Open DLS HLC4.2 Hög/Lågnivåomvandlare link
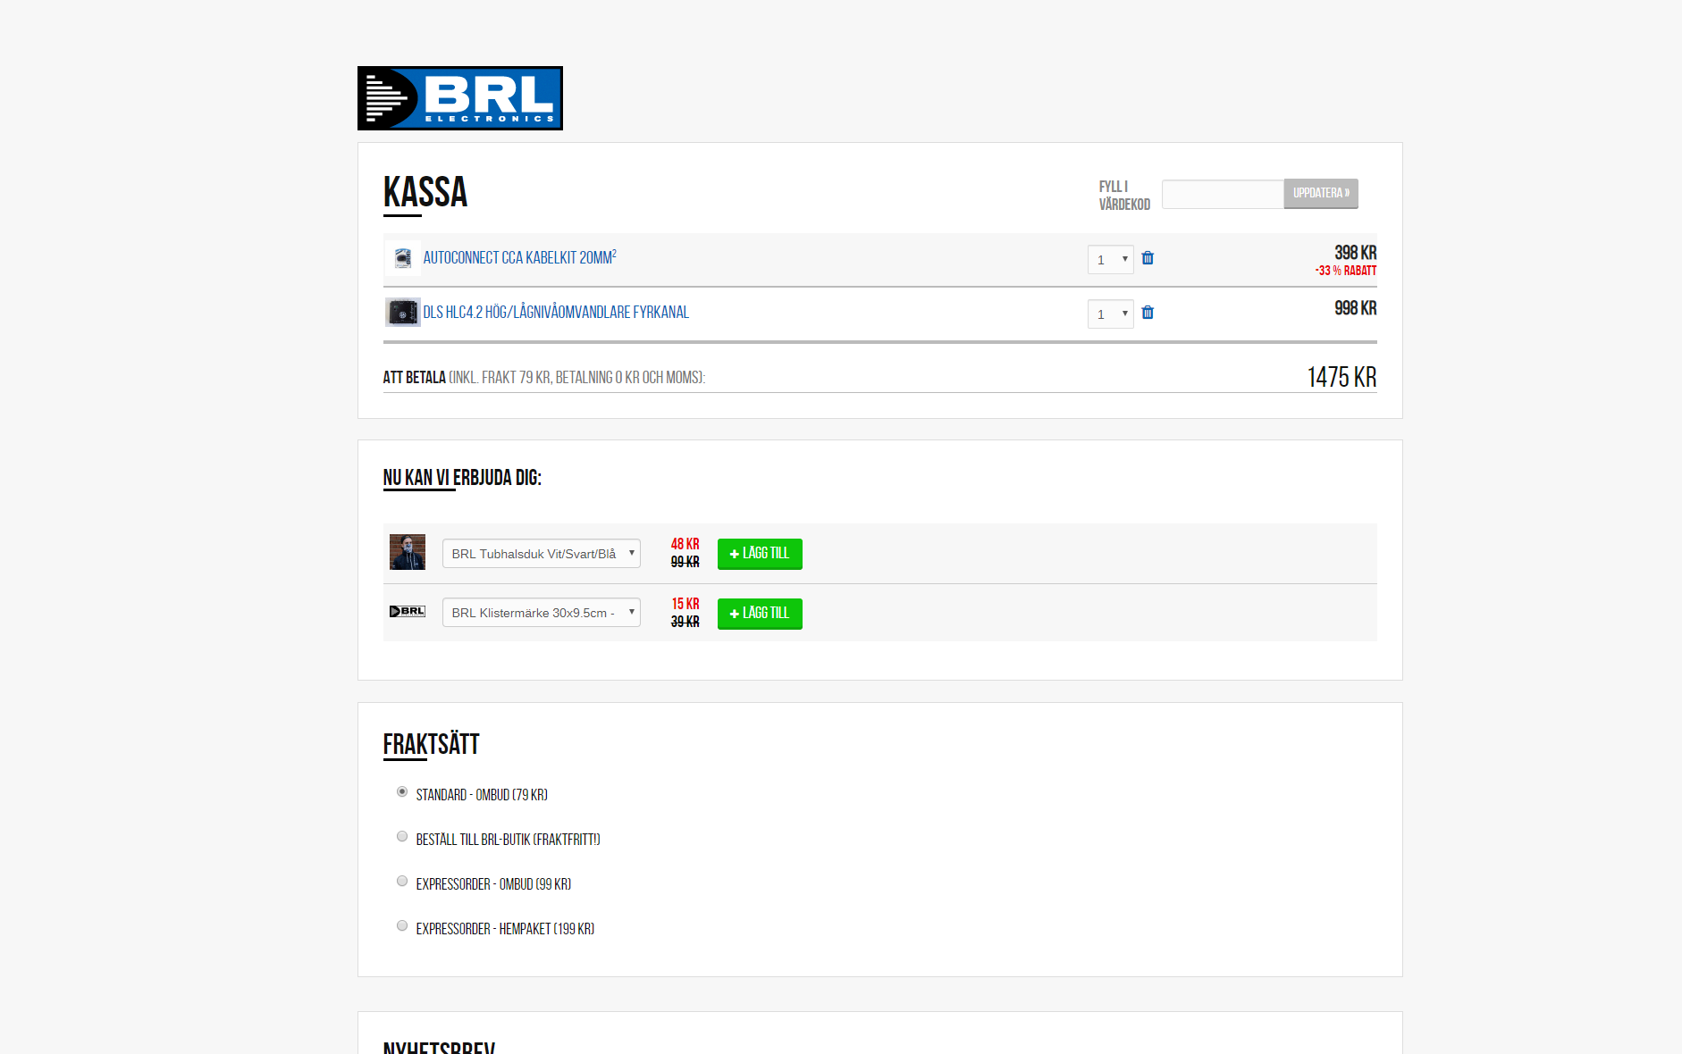 556,313
